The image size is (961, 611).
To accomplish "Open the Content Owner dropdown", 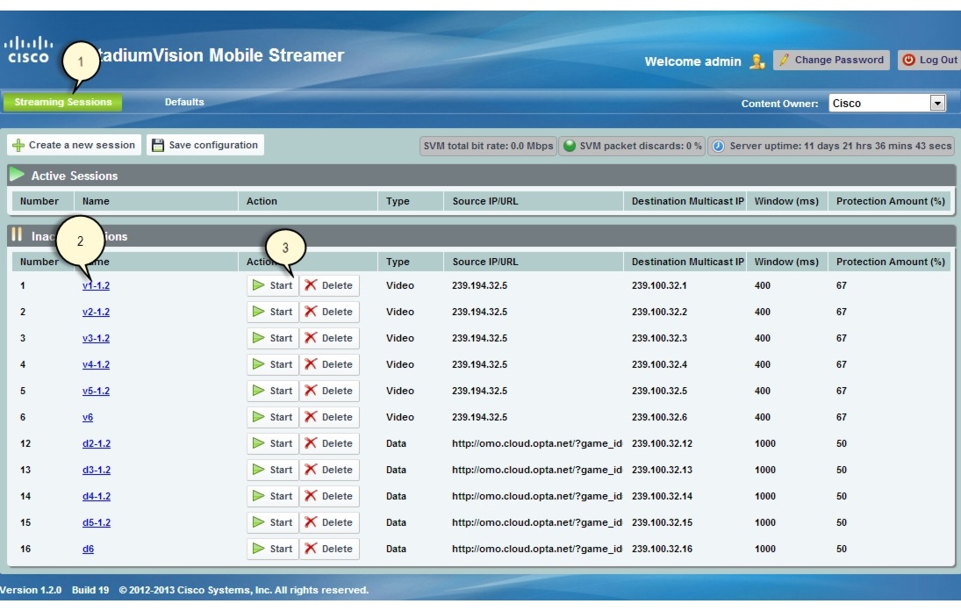I will (936, 102).
